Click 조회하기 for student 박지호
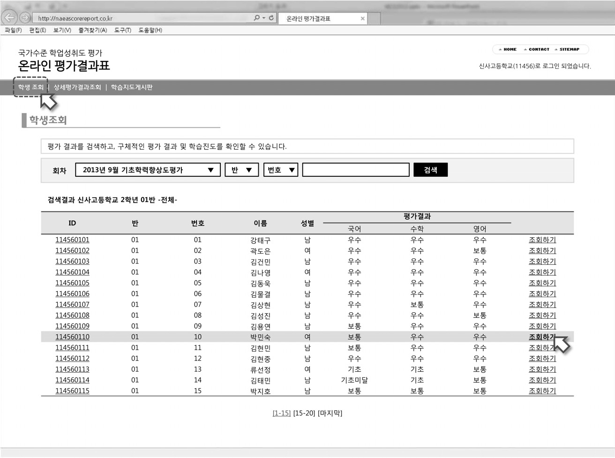 click(542, 391)
